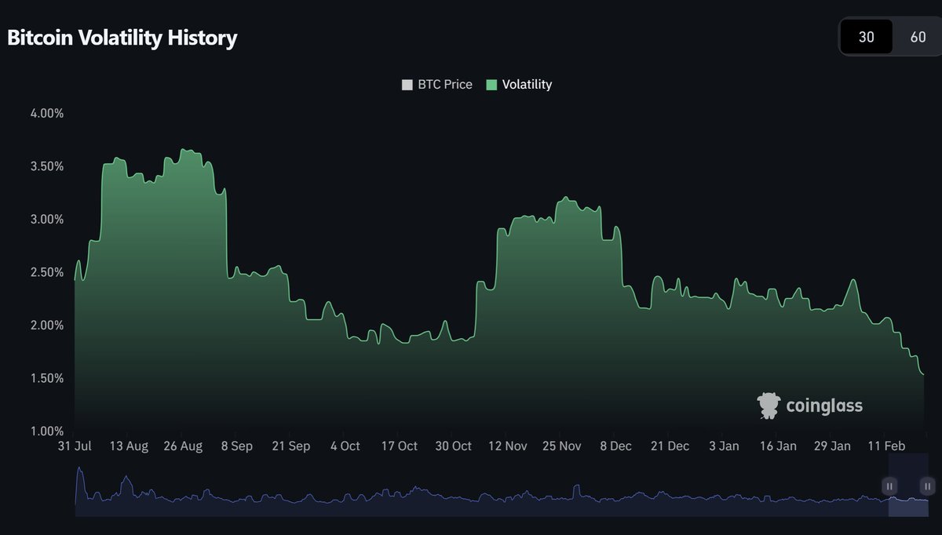This screenshot has height=535, width=942.
Task: Toggle visibility of the Volatility series
Action: coord(519,84)
